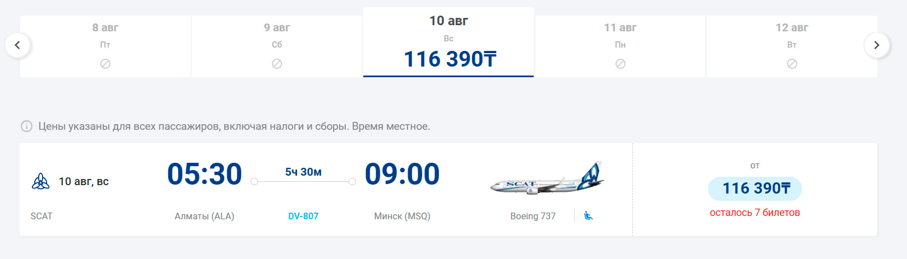Click the Boeing 737 aircraft label

tap(533, 216)
